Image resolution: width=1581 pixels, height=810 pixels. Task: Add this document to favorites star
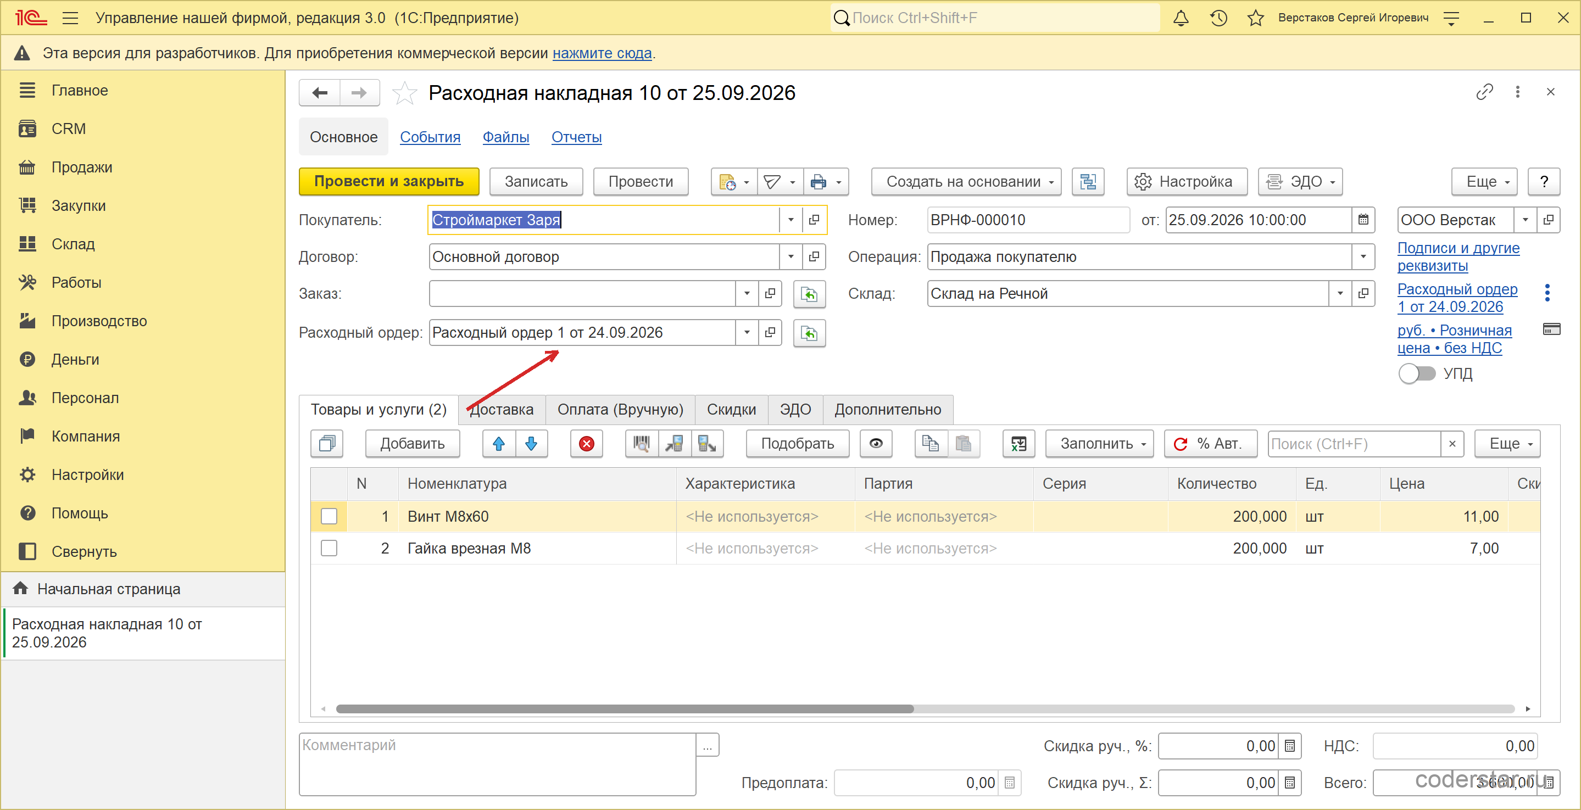coord(404,93)
